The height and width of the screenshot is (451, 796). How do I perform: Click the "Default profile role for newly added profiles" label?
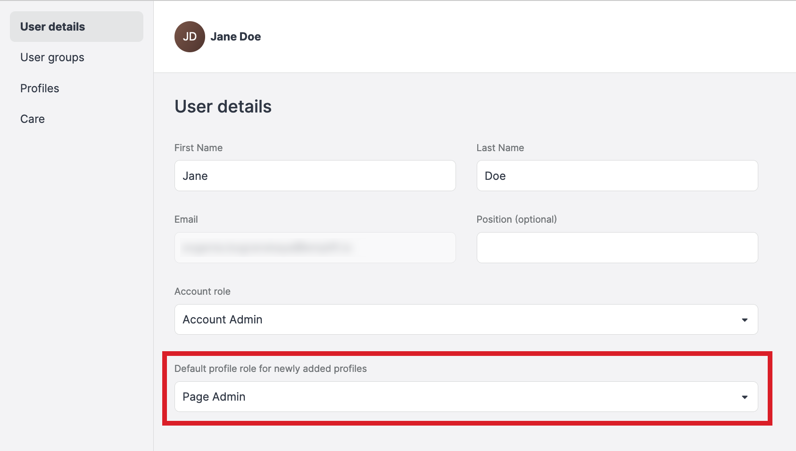pyautogui.click(x=270, y=369)
